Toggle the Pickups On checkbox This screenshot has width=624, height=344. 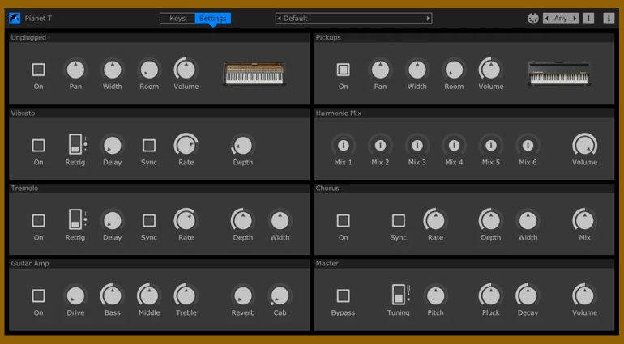click(344, 70)
